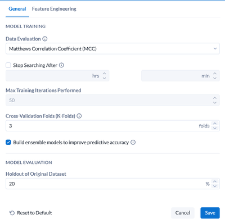Click the Reset to Default circular arrow icon
Screen dimensions: 225x219
[12, 213]
